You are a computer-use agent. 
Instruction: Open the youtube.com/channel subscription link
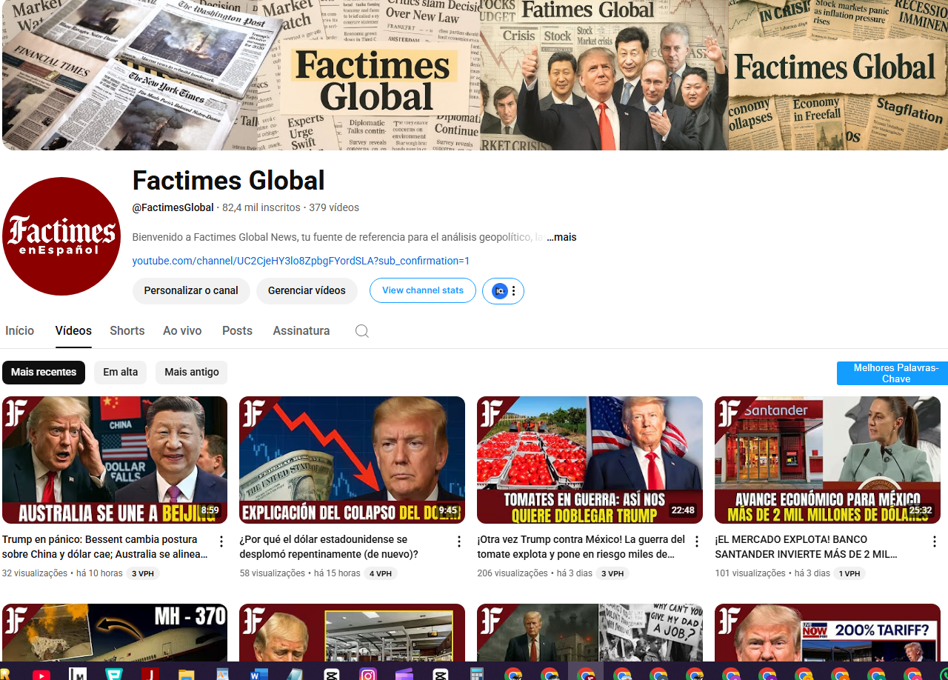point(301,261)
